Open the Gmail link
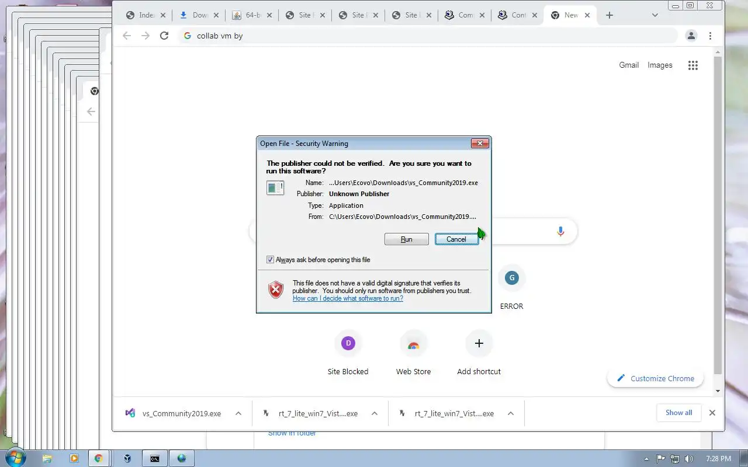 [x=629, y=65]
